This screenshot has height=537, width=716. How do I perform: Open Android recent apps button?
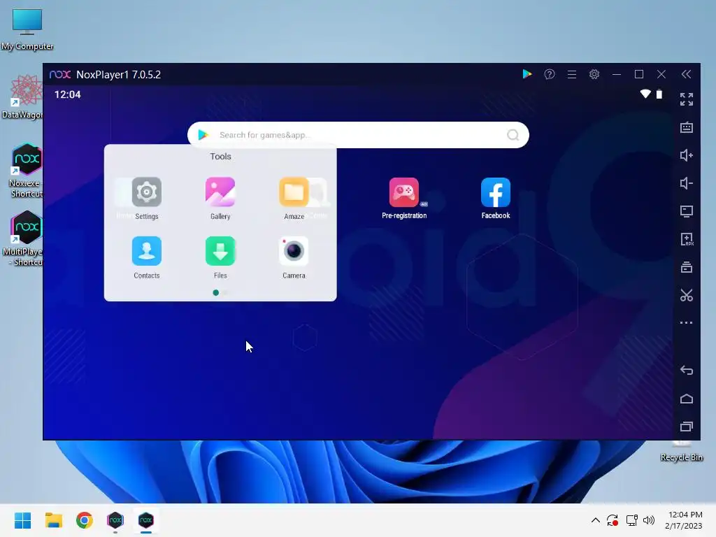(687, 427)
